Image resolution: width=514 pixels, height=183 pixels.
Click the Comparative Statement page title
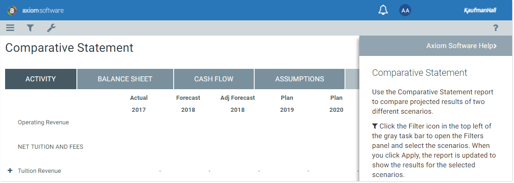(x=69, y=48)
